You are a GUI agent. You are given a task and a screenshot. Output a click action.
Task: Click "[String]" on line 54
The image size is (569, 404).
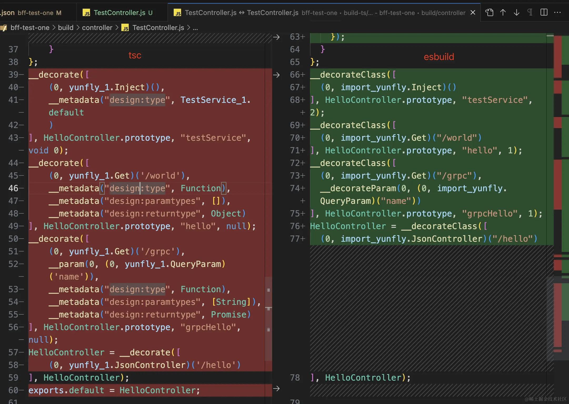coord(231,302)
